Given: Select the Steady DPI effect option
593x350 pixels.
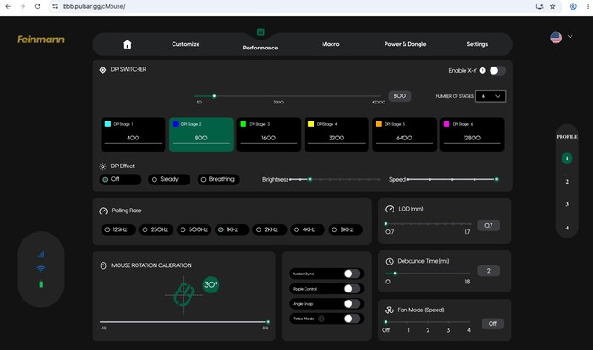Looking at the screenshot, I should coord(169,179).
